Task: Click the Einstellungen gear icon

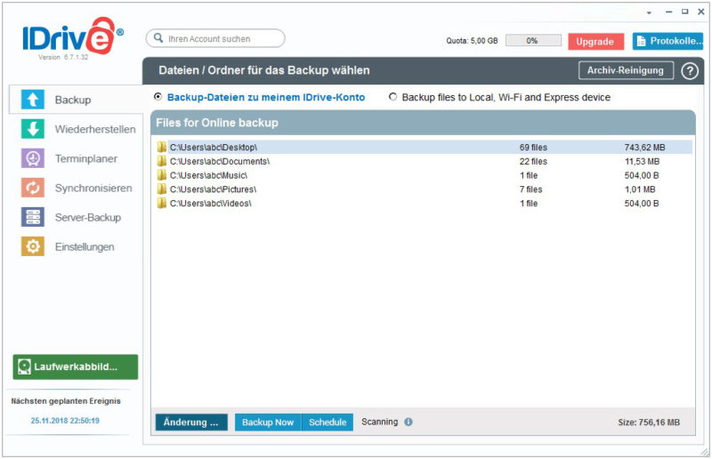Action: pos(33,246)
